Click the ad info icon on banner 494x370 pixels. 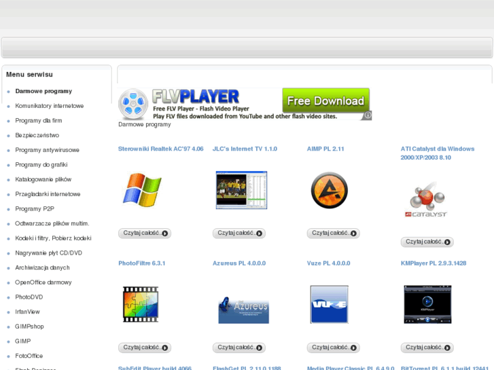click(368, 115)
